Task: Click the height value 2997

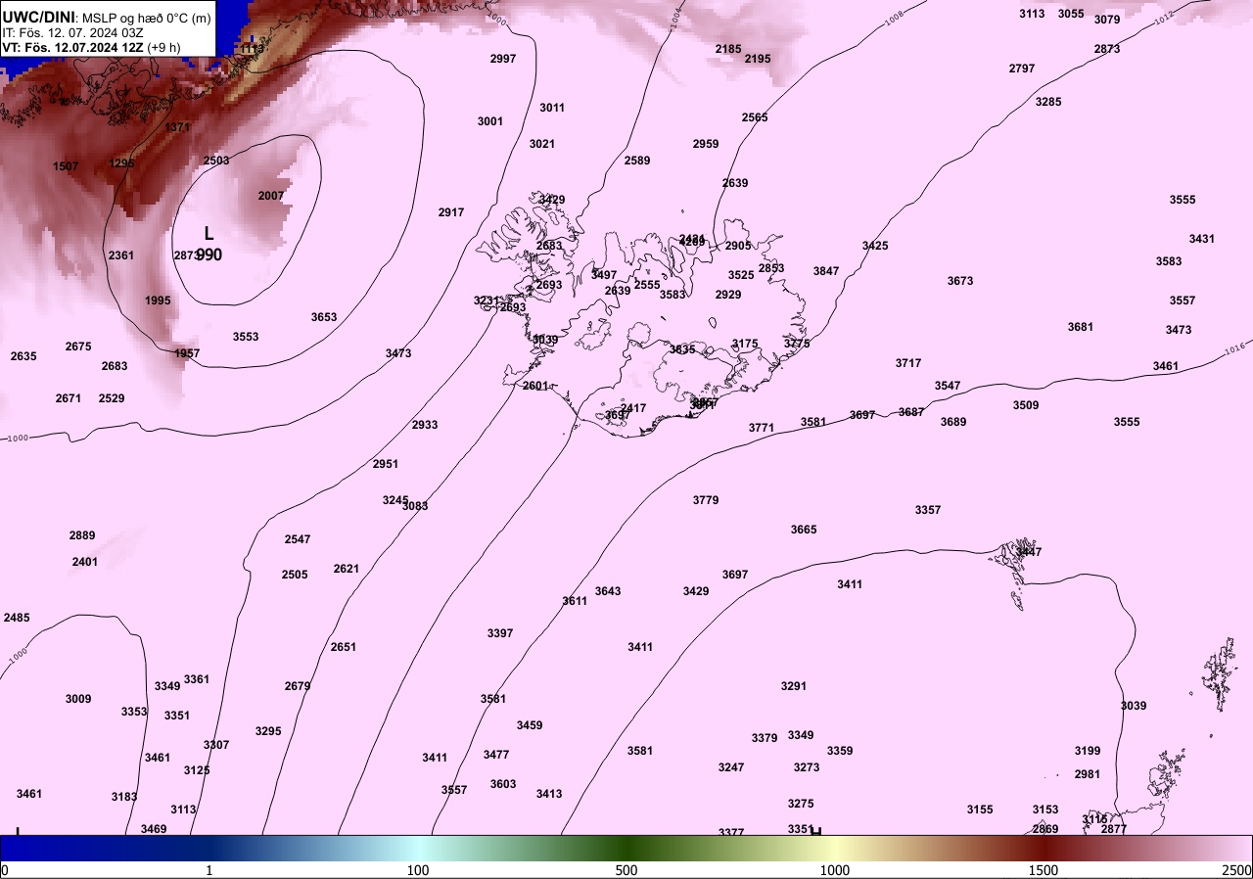Action: 503,59
